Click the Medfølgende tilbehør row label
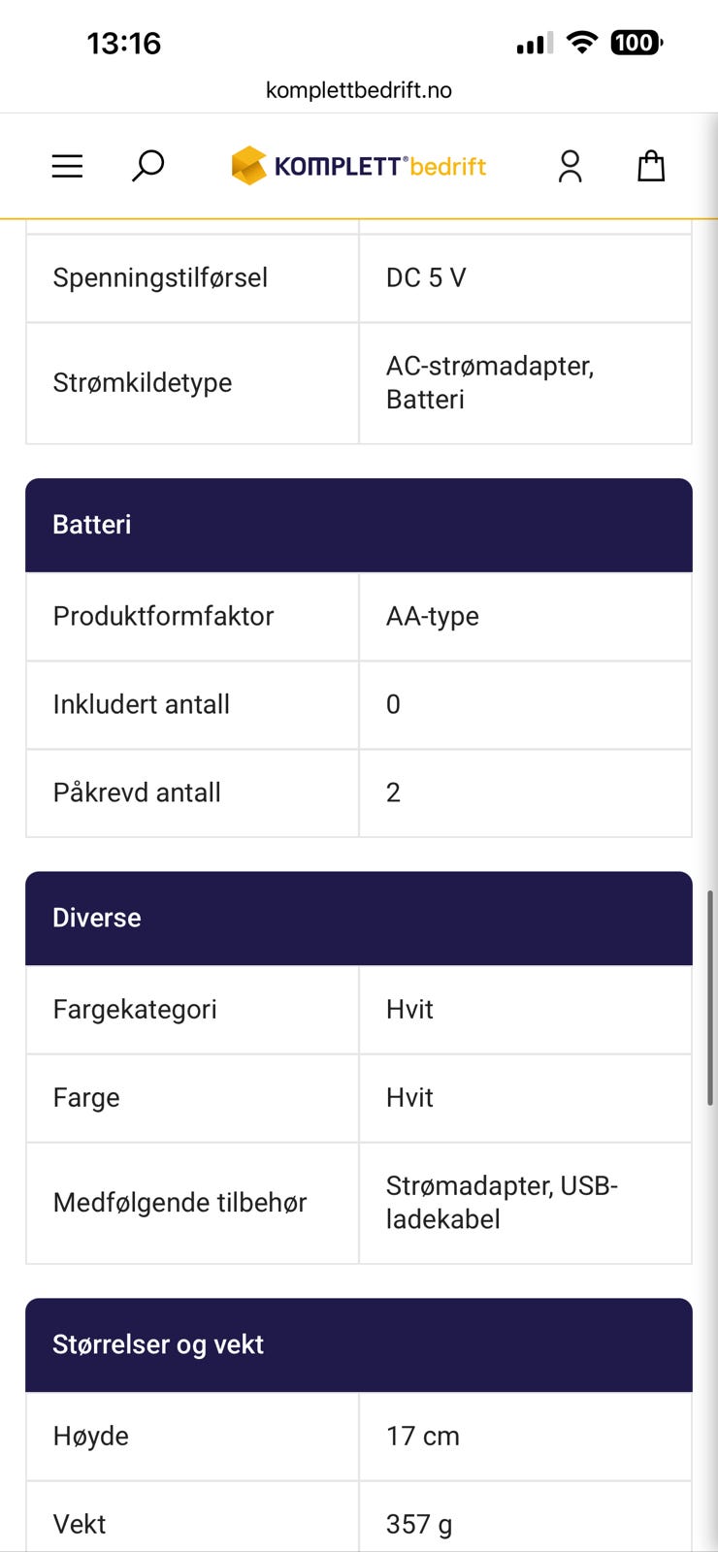The width and height of the screenshot is (718, 1552). (179, 1203)
